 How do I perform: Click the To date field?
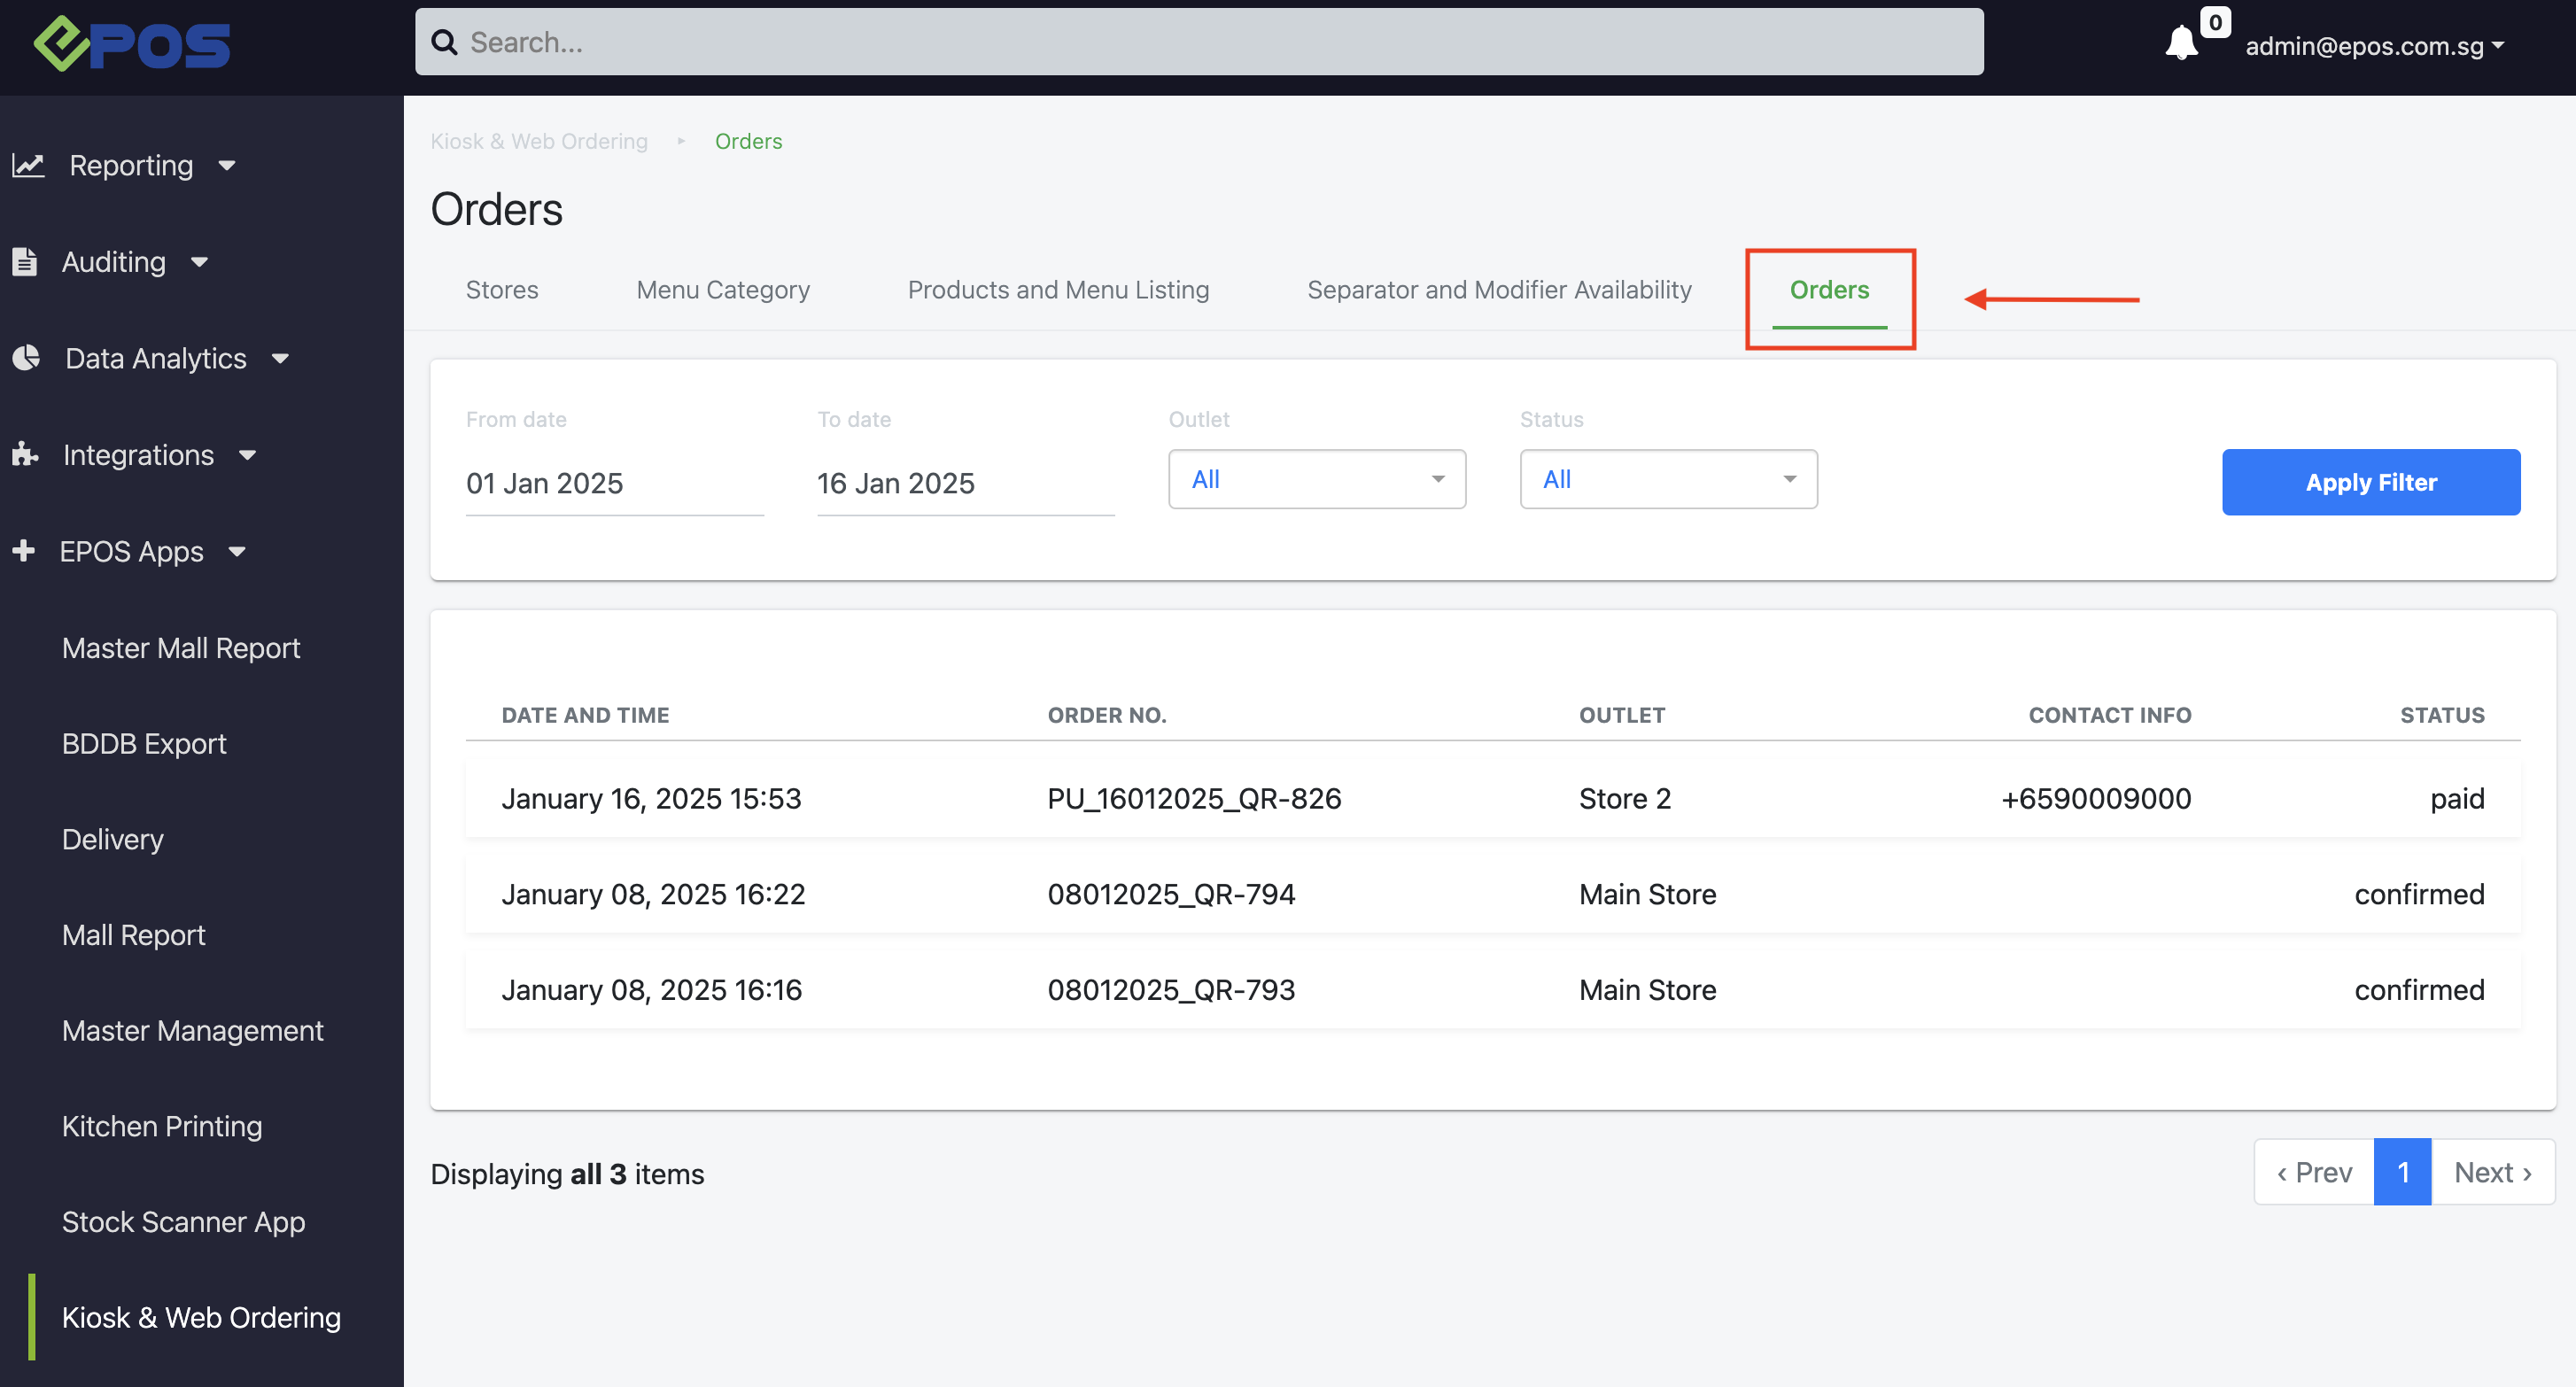coord(966,484)
